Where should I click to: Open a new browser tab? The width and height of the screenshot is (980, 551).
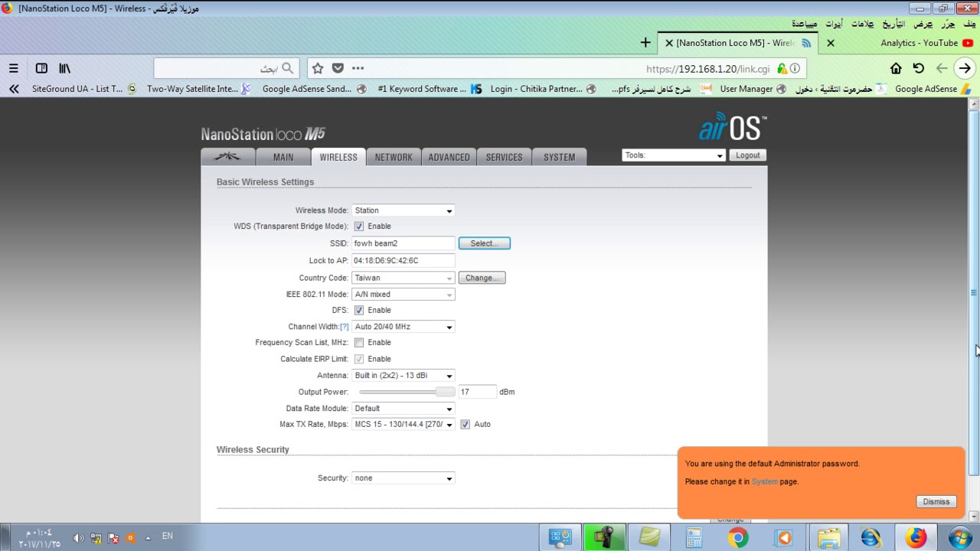click(x=645, y=43)
